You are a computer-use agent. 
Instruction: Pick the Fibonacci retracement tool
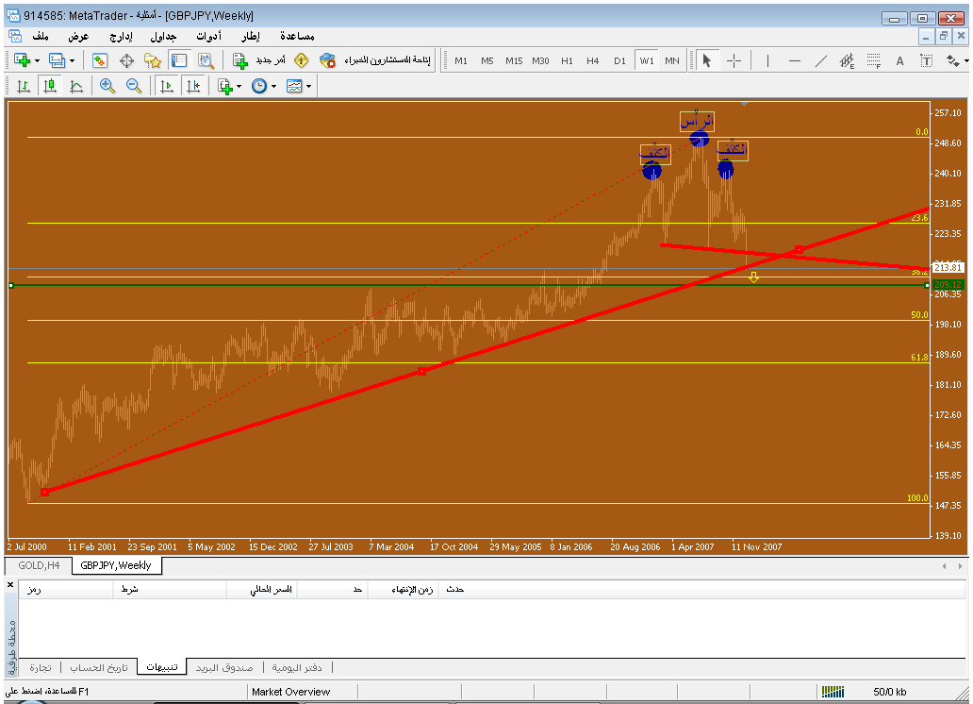(873, 60)
